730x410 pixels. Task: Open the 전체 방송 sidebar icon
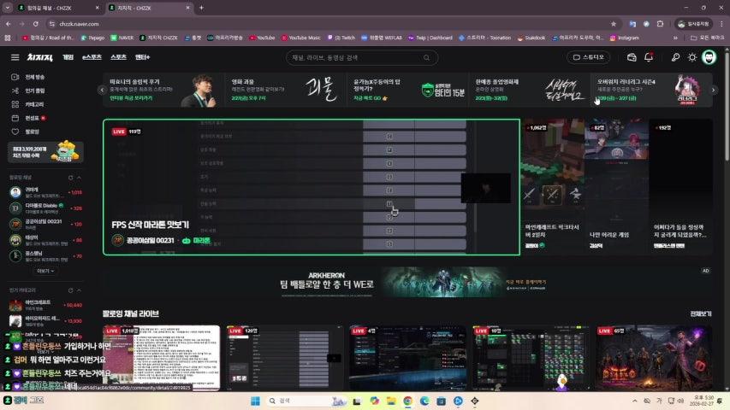tap(15, 77)
